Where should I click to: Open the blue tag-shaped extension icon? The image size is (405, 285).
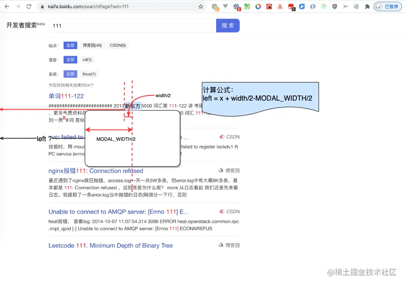click(302, 6)
